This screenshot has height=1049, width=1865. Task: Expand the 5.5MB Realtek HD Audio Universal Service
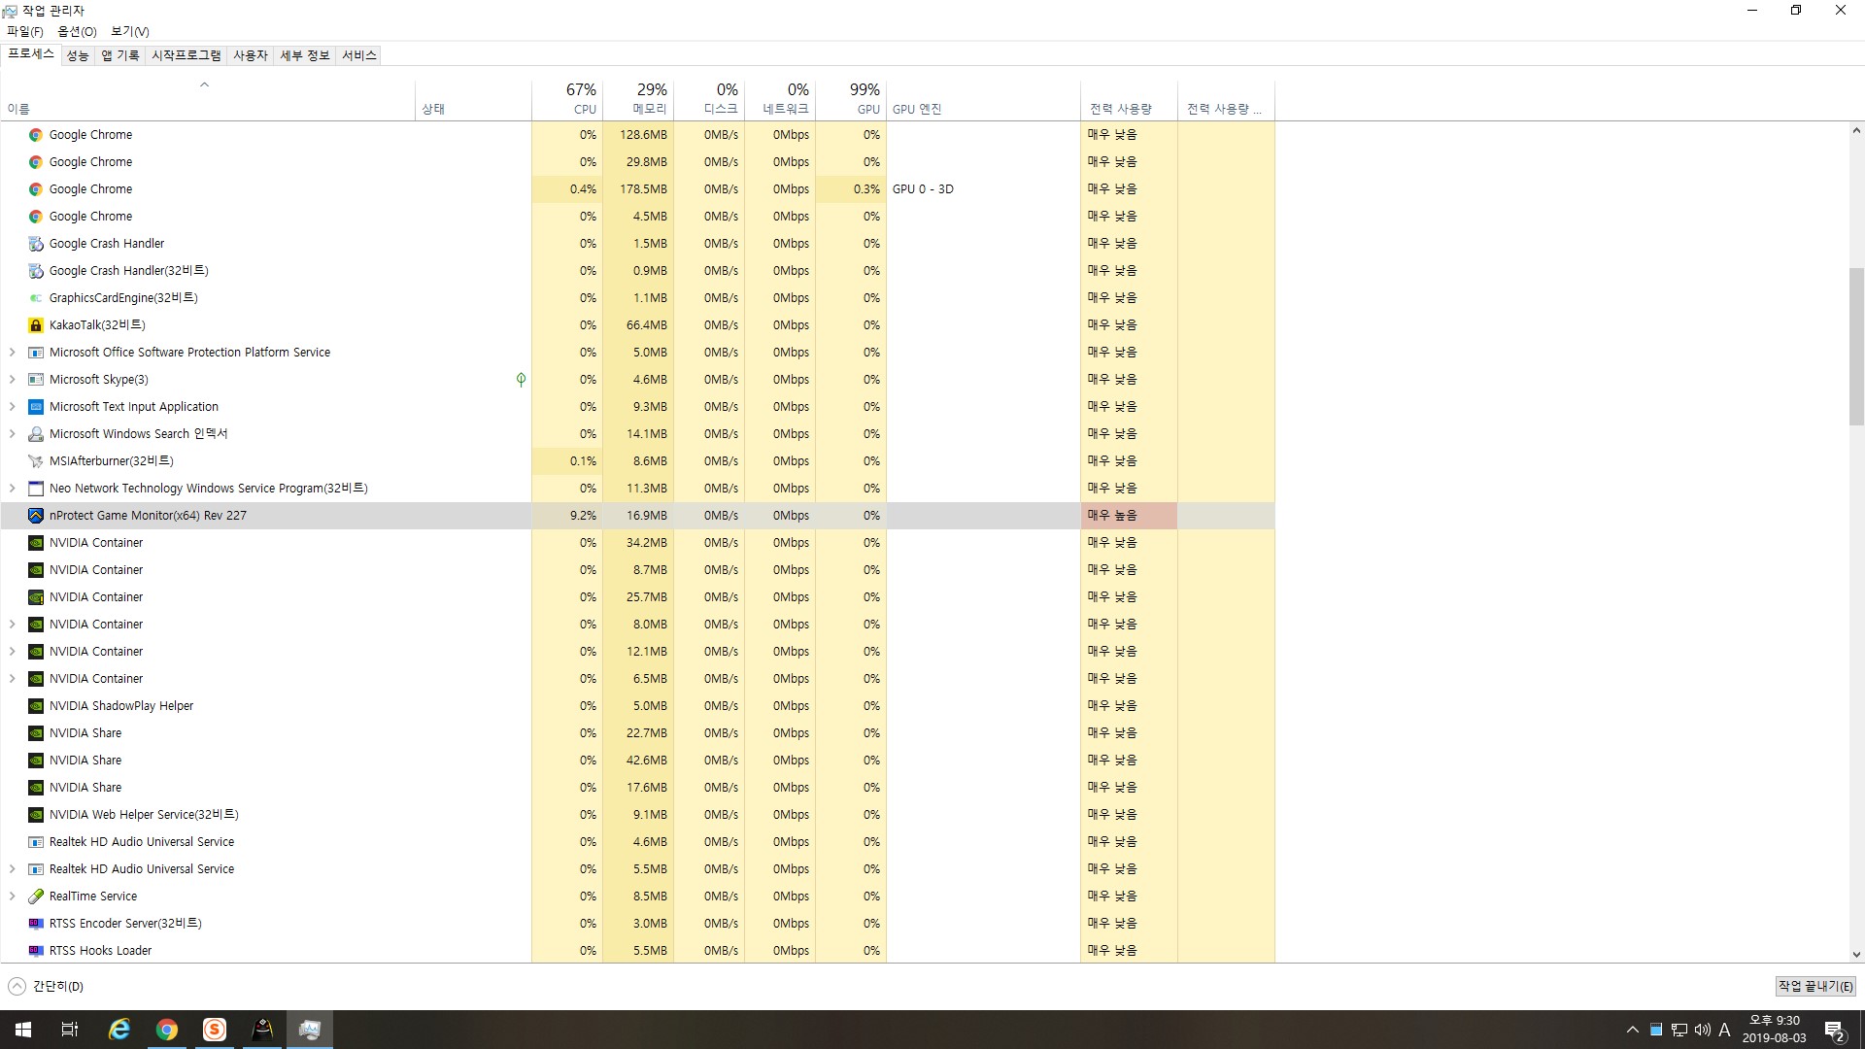(x=12, y=869)
